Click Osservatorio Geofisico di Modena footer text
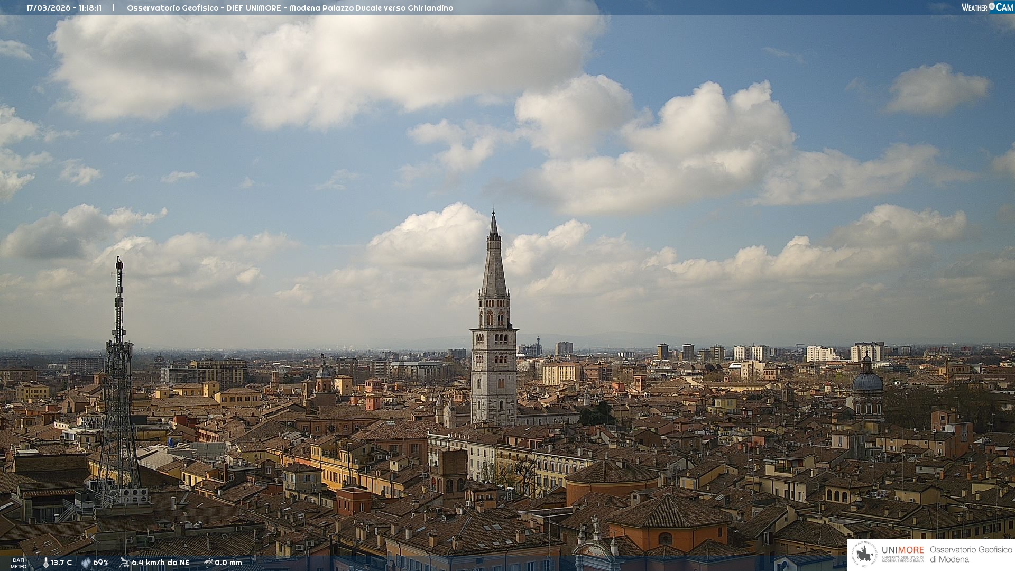The image size is (1015, 571). pyautogui.click(x=971, y=555)
